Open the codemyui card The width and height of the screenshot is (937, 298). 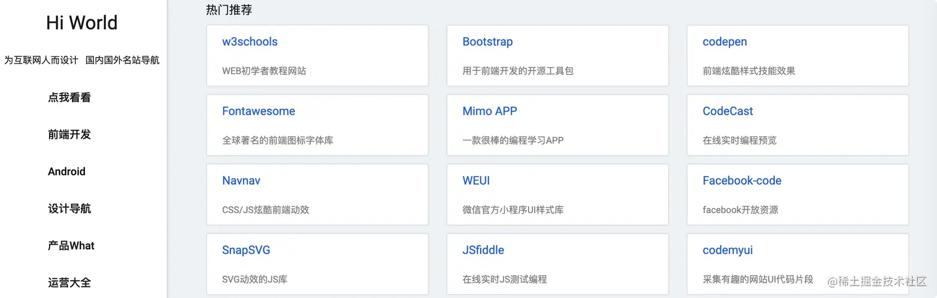(728, 250)
